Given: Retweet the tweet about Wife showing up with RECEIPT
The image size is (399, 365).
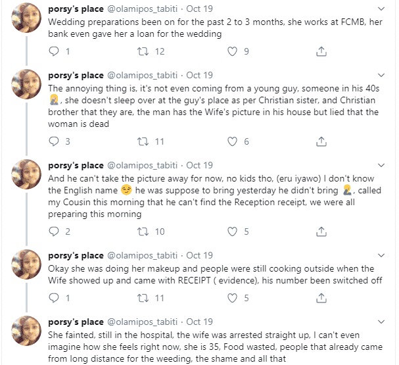Looking at the screenshot, I should 143,298.
